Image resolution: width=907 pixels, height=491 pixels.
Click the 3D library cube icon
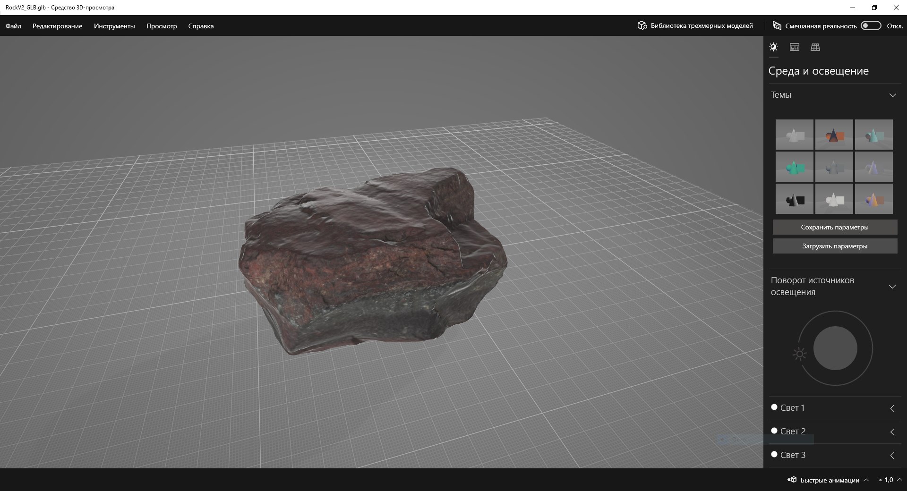pos(642,25)
